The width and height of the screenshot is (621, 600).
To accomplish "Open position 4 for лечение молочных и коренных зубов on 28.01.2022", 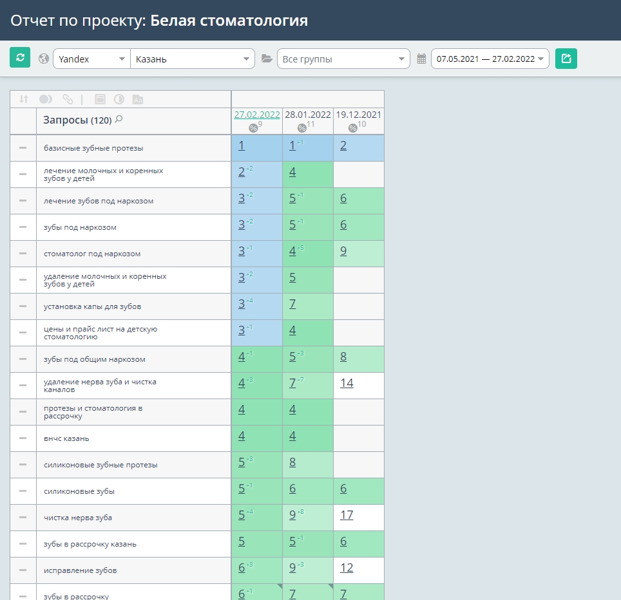I will [x=292, y=172].
